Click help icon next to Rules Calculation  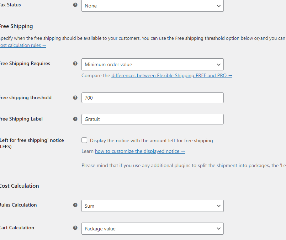(x=75, y=205)
